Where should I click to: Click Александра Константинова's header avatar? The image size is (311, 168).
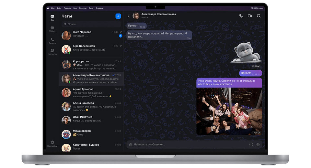[136, 16]
